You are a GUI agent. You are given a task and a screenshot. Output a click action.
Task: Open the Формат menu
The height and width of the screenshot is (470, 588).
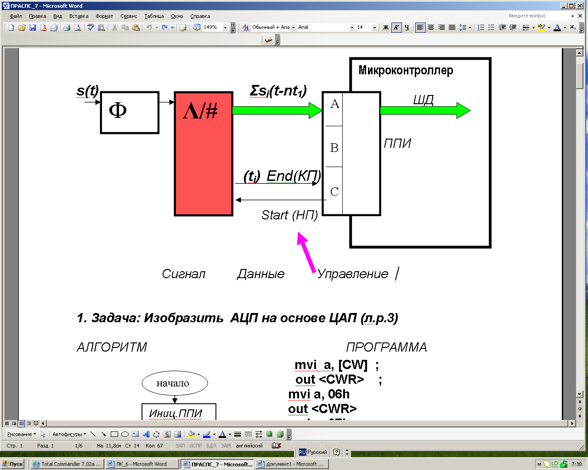pyautogui.click(x=104, y=16)
